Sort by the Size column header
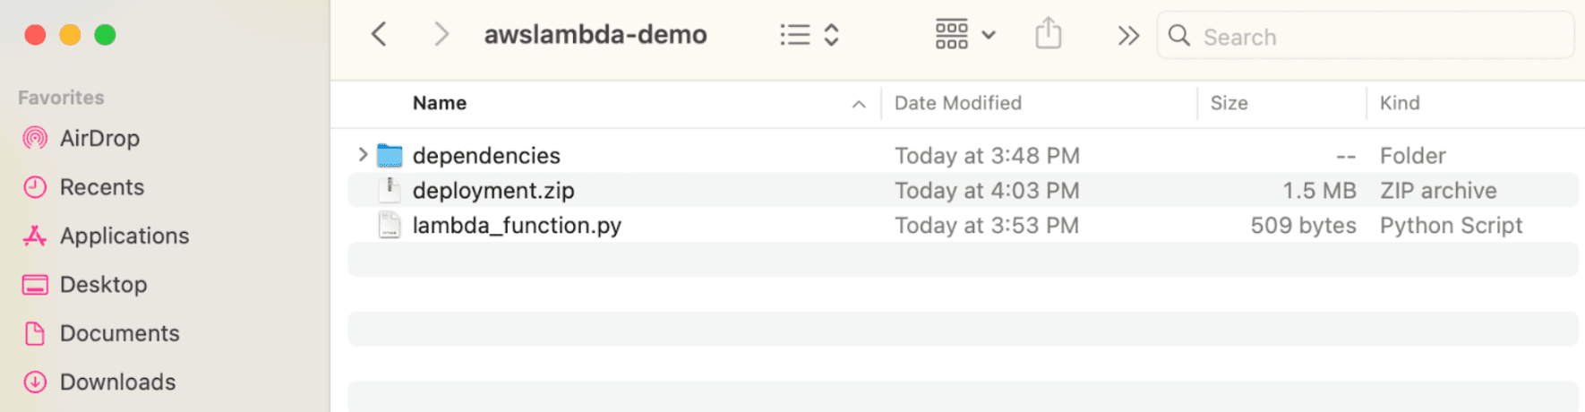Viewport: 1585px width, 412px height. pos(1229,103)
